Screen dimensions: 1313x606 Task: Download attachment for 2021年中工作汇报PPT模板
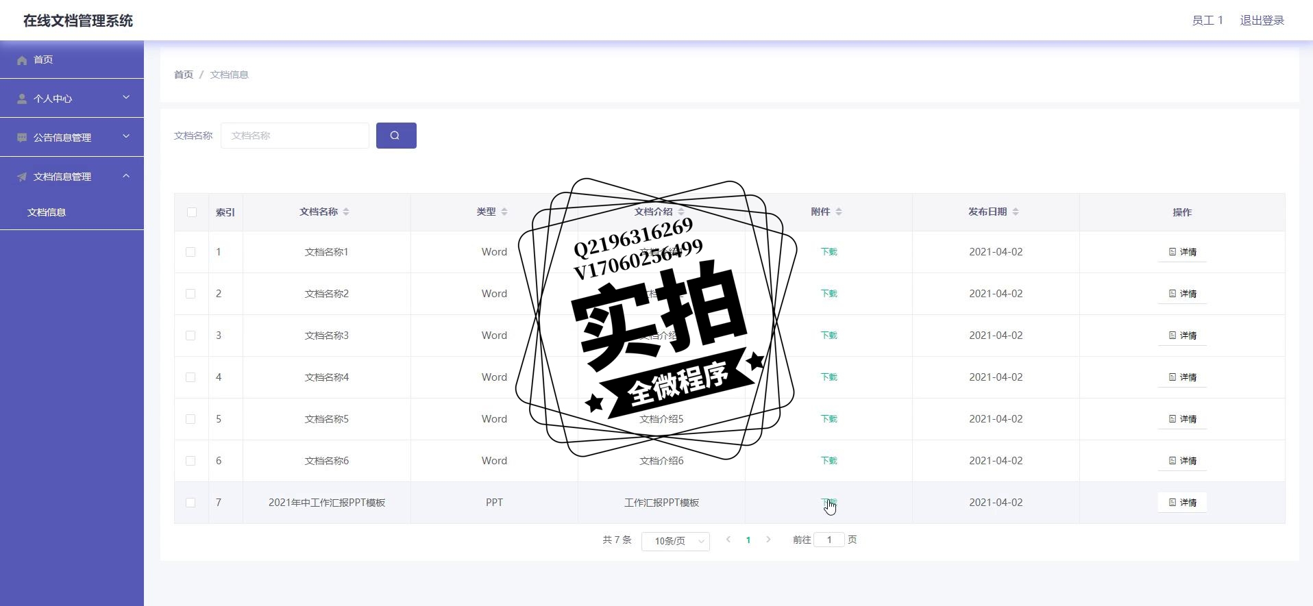coord(829,503)
